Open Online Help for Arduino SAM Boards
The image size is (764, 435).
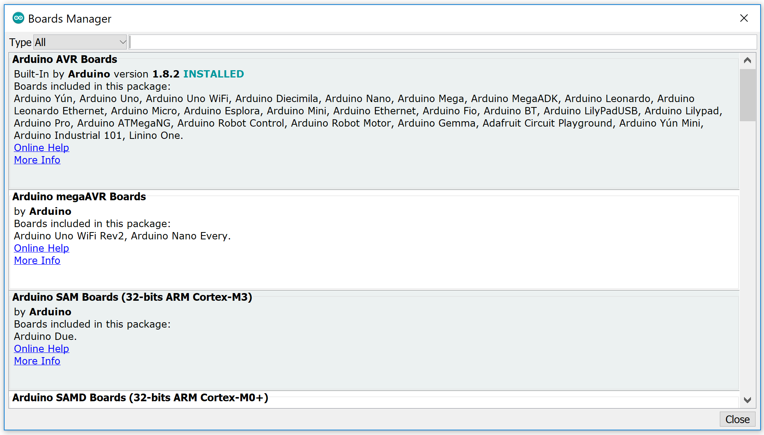(41, 349)
